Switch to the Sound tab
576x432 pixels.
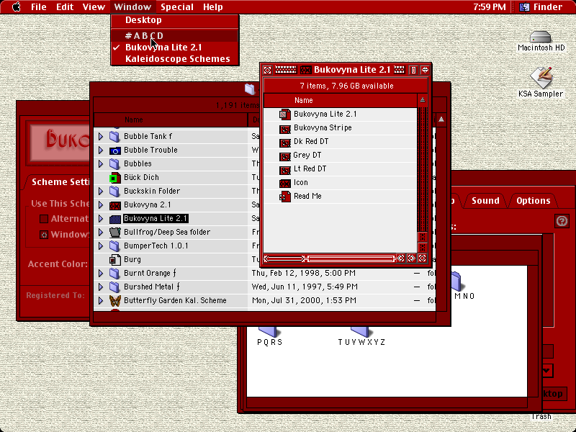click(485, 201)
